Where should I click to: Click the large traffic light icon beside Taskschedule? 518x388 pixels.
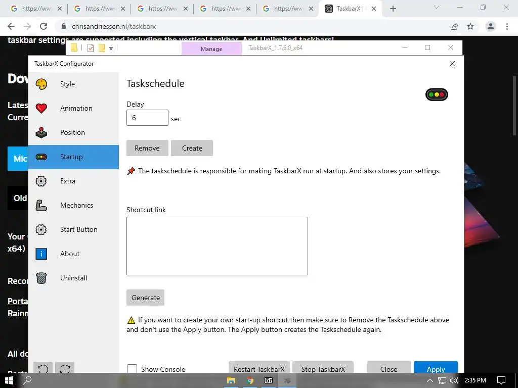437,94
